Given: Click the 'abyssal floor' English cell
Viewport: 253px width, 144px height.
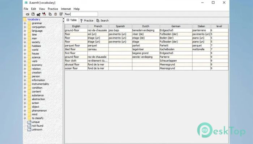Looking at the screenshot, I should (76, 64).
